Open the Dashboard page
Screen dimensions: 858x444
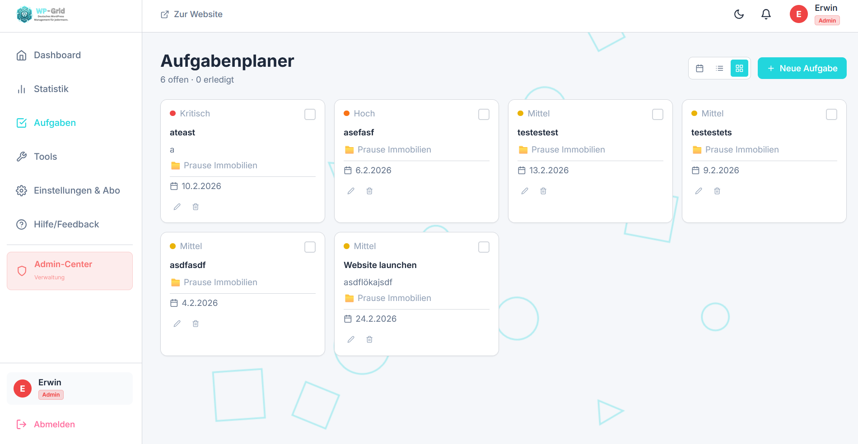pos(57,55)
